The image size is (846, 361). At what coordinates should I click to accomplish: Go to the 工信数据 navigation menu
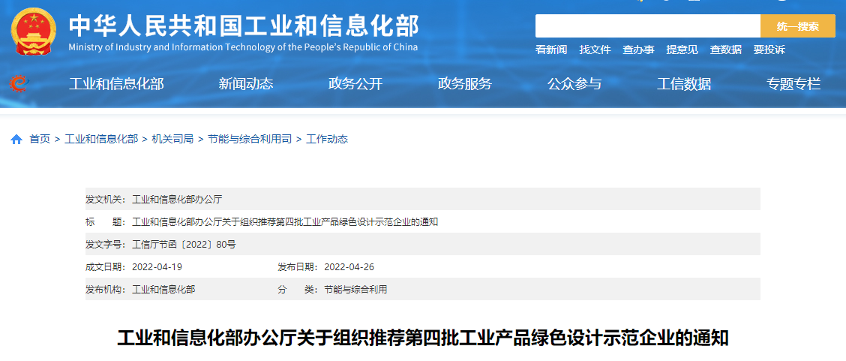684,84
